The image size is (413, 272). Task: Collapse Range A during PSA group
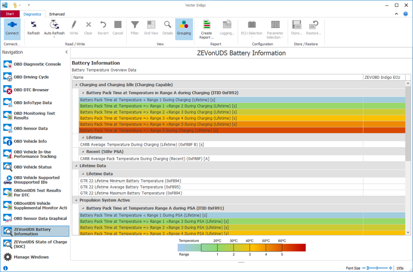83,208
